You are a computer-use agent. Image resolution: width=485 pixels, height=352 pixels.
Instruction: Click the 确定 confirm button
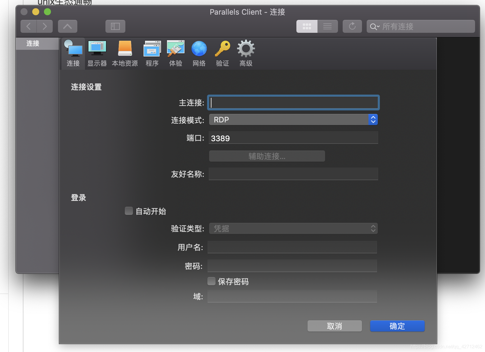[x=397, y=326]
